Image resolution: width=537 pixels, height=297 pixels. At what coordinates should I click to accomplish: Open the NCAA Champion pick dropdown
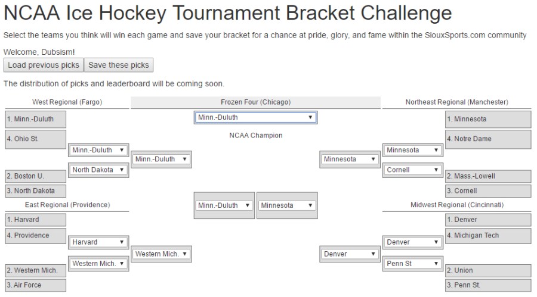(x=256, y=117)
